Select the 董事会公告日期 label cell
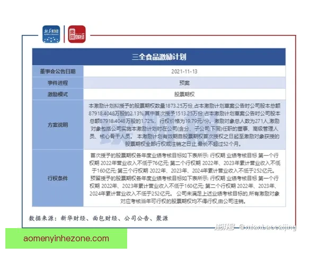318x254 pixels. point(58,71)
